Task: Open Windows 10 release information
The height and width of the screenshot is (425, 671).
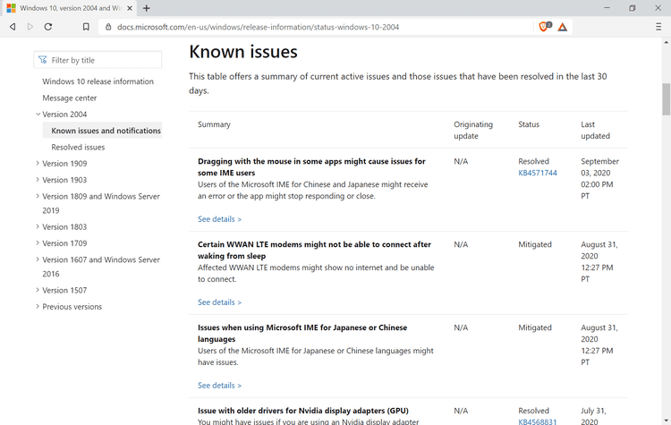Action: (98, 81)
